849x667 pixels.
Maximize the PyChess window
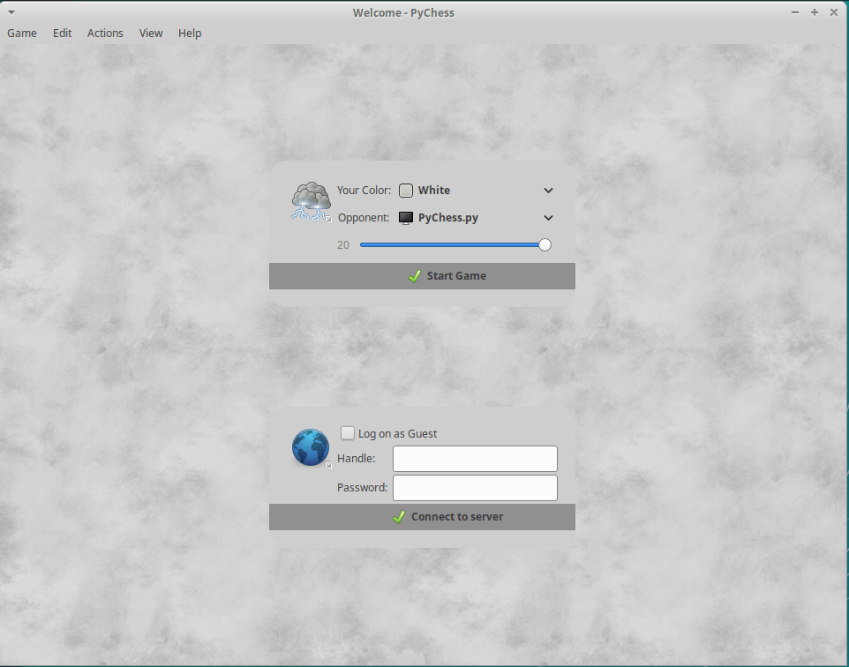pos(814,12)
